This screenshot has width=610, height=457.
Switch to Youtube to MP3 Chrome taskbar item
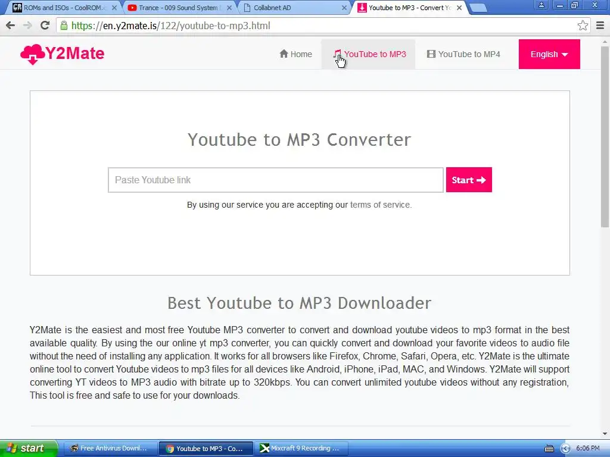(206, 448)
